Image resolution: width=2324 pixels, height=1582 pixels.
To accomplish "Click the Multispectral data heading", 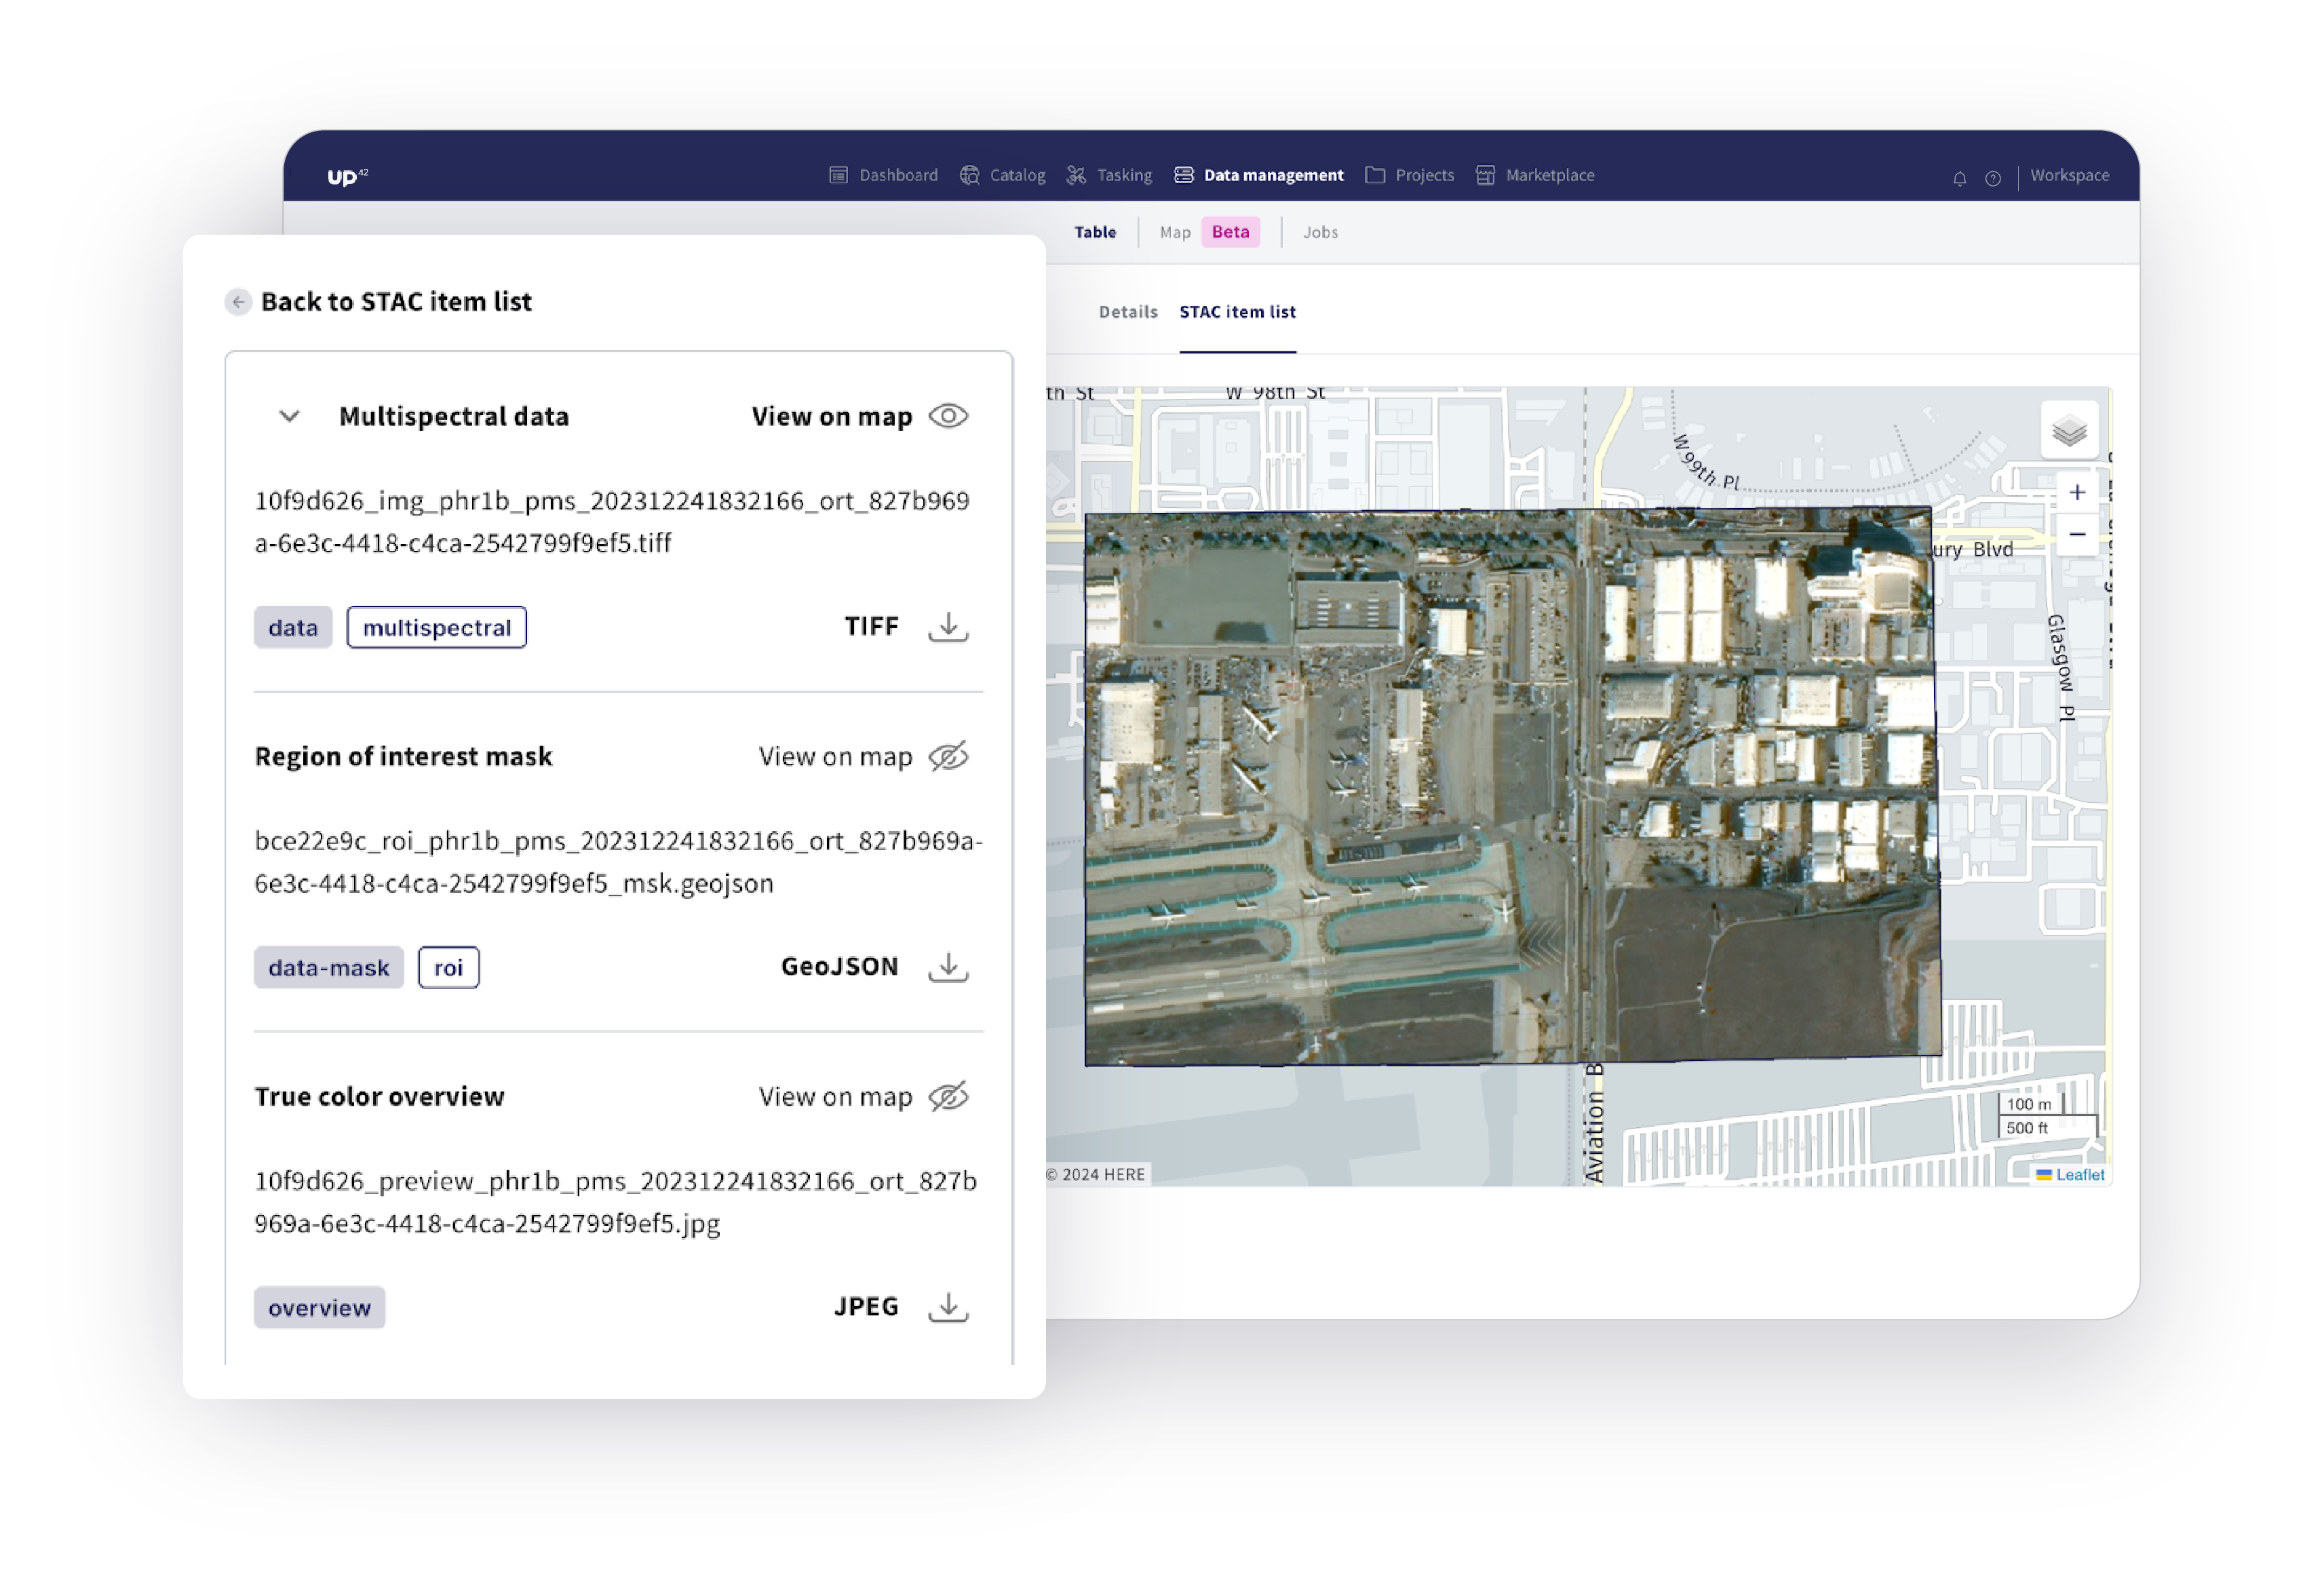I will [x=454, y=417].
